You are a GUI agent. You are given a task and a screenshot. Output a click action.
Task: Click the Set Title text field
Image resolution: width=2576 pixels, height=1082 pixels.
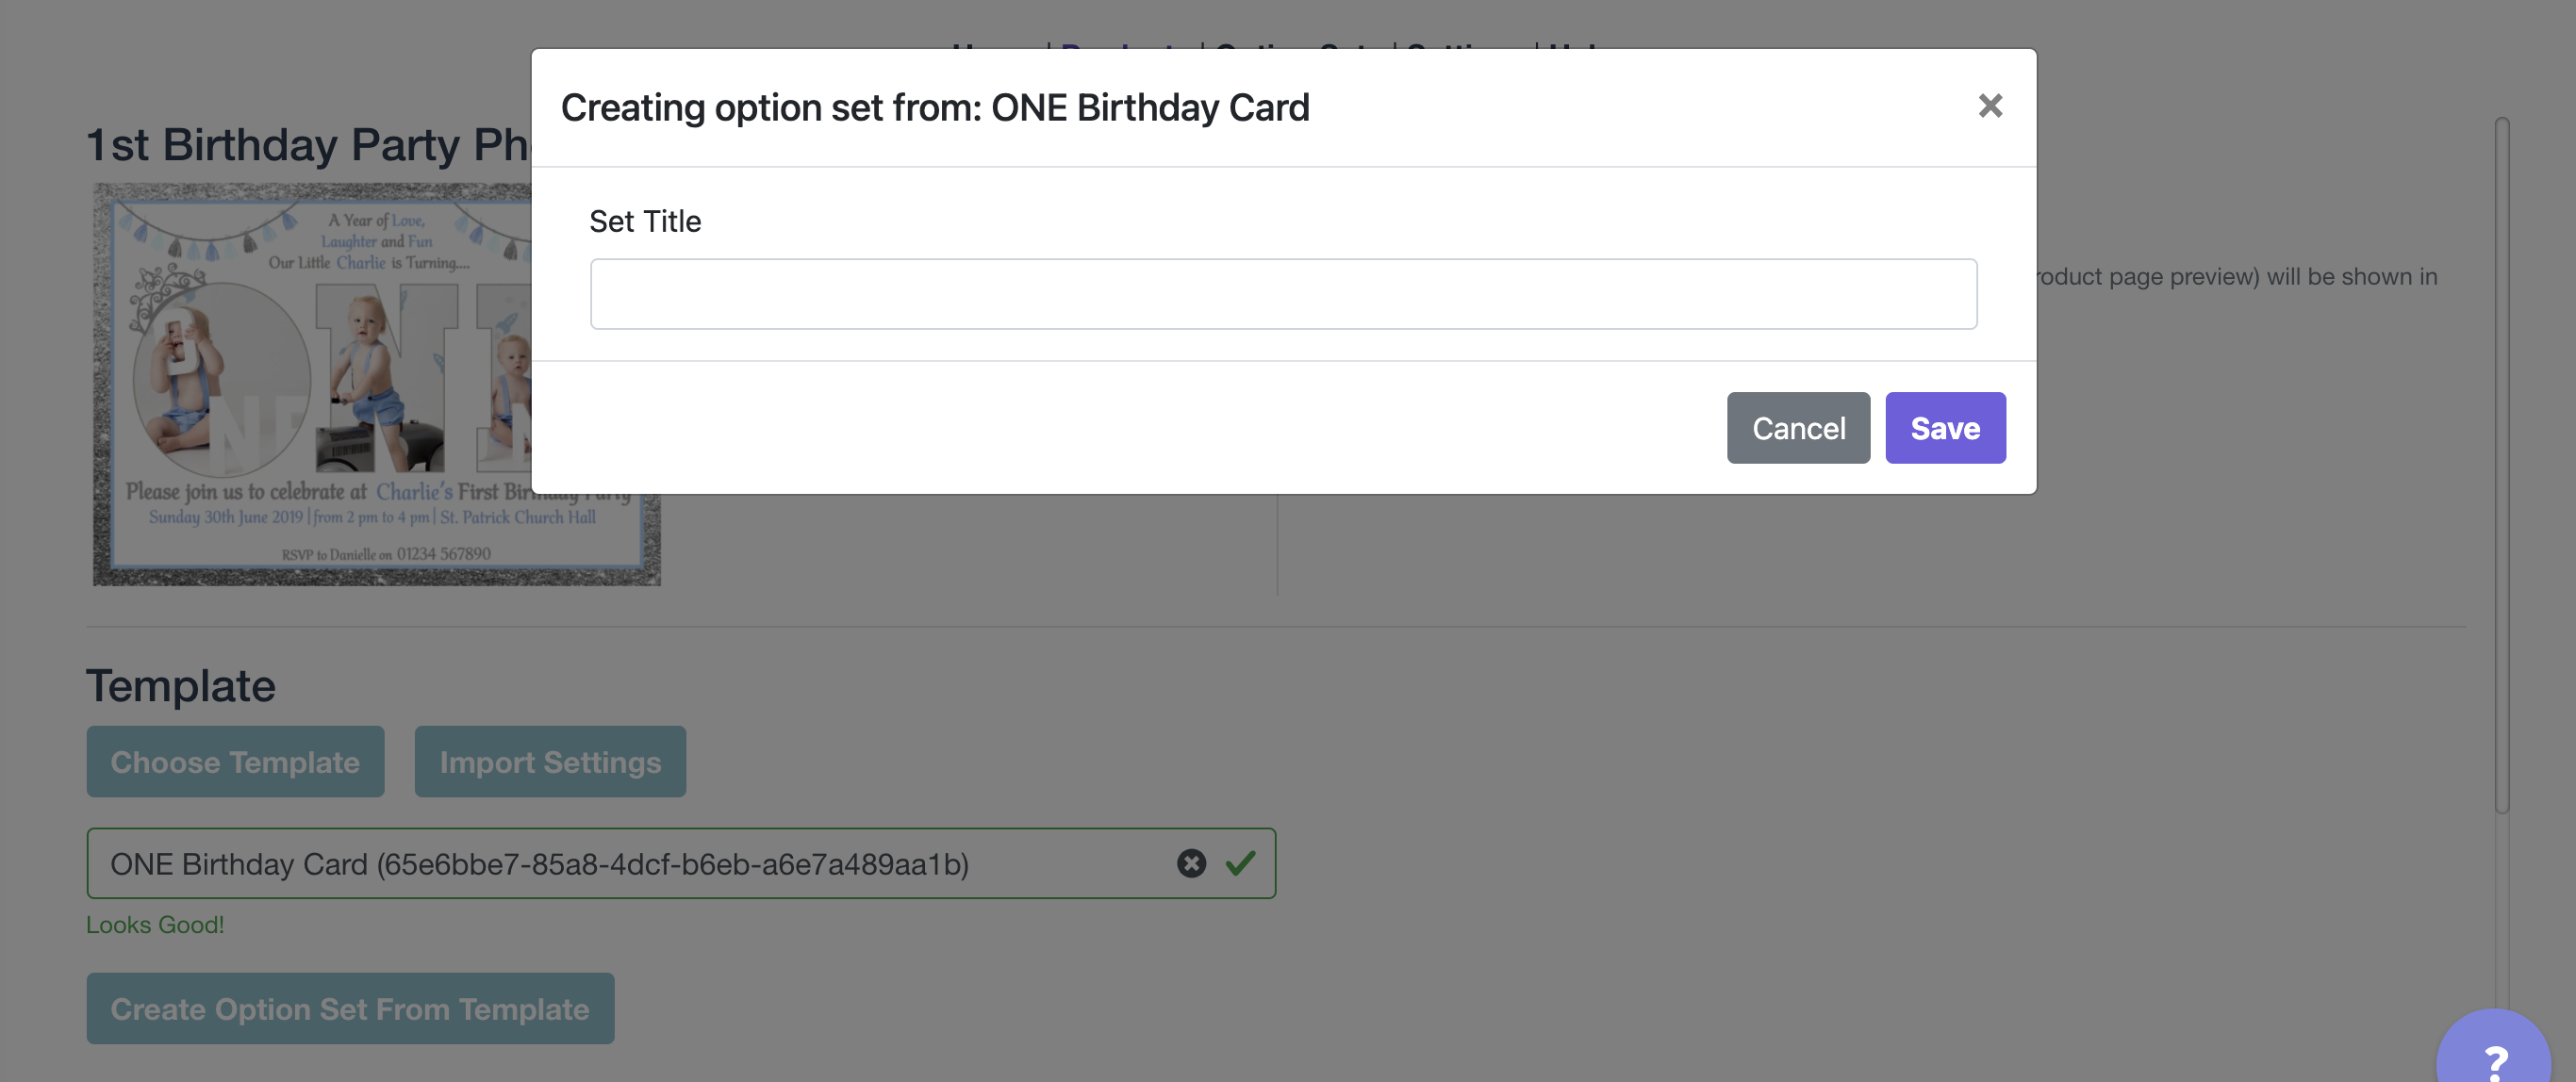click(1283, 294)
